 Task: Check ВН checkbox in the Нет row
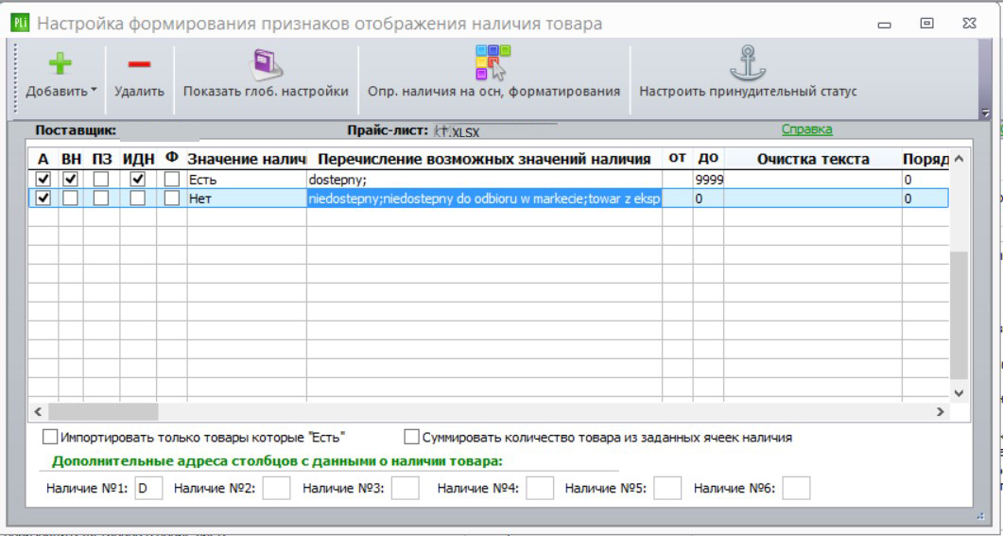tap(70, 199)
